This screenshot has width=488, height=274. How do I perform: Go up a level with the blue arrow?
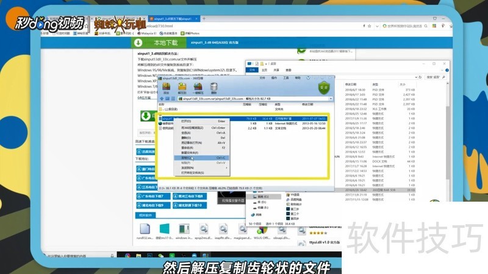click(x=162, y=99)
